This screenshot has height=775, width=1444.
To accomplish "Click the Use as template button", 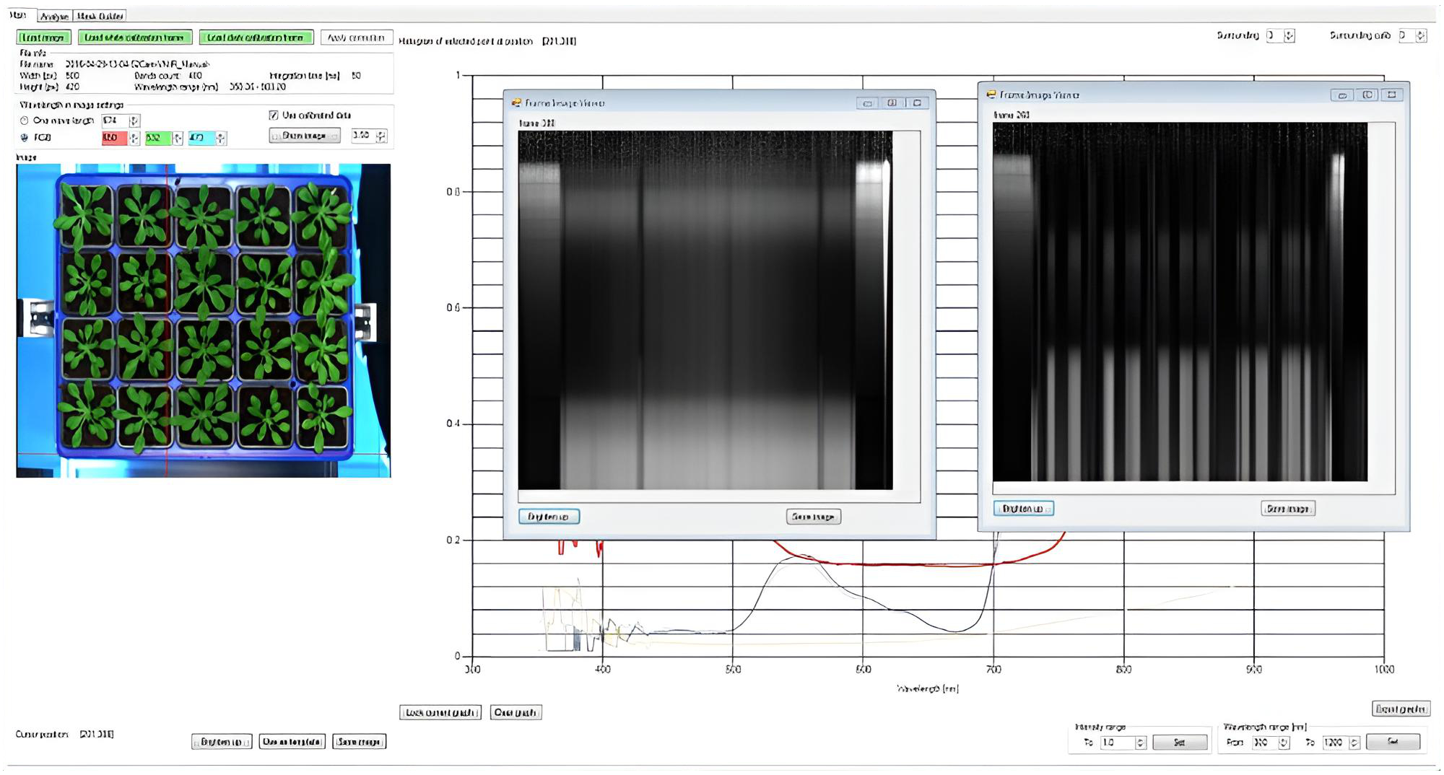I will (292, 742).
